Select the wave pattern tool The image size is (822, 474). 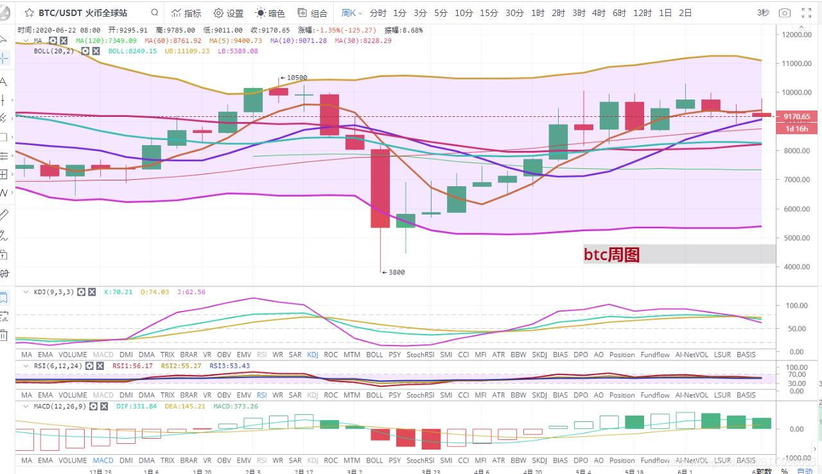[x=3, y=192]
